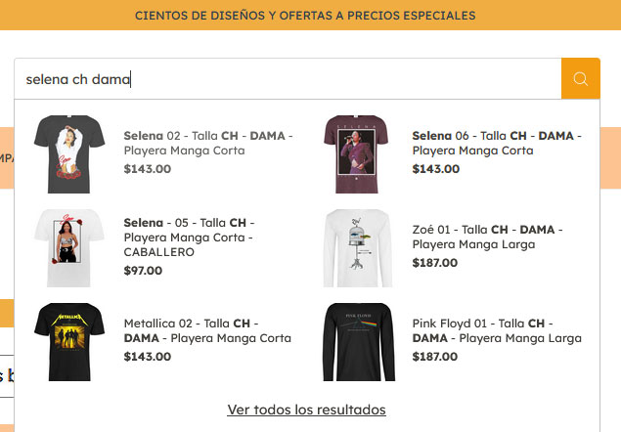This screenshot has width=621, height=432.
Task: Click the black Pink Floyd shirt thumbnail
Action: pyautogui.click(x=359, y=342)
